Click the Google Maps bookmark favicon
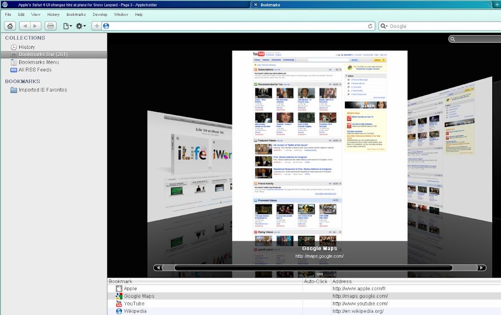The width and height of the screenshot is (501, 315). (119, 296)
